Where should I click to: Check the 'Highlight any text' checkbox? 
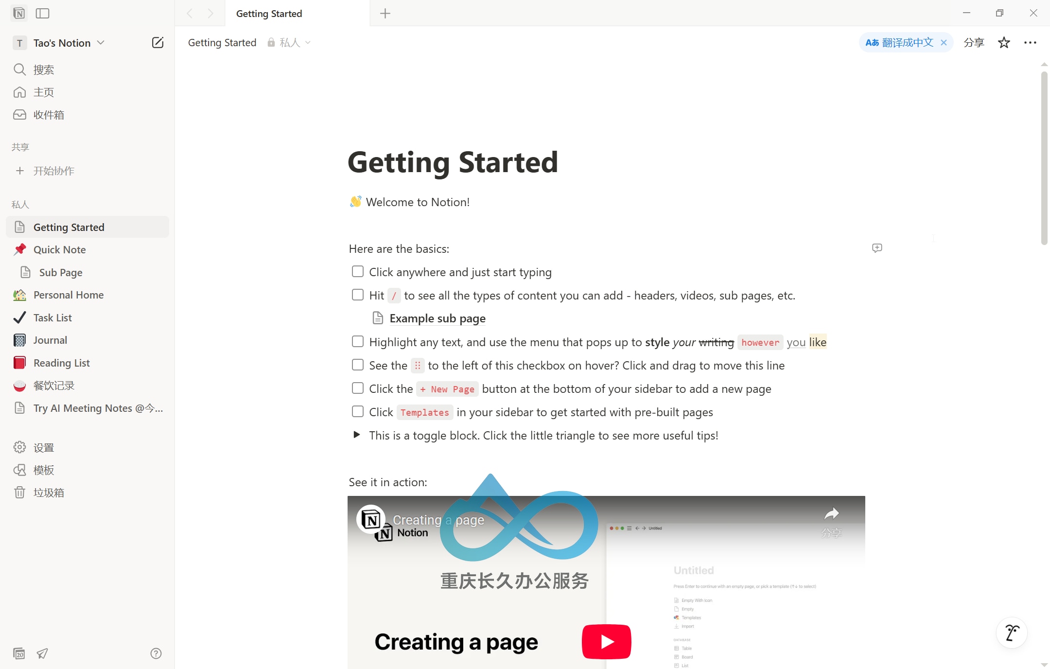[x=358, y=341]
